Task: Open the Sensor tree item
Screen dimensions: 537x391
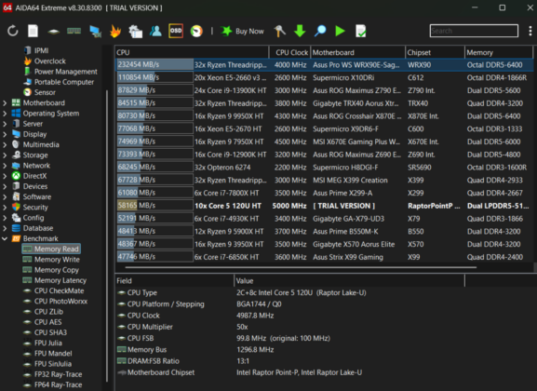Action: (x=39, y=92)
